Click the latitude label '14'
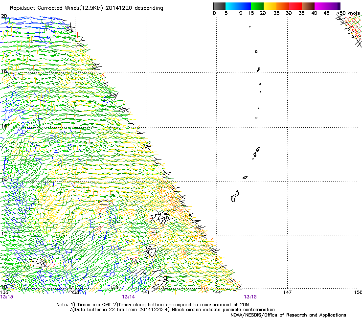Image resolution: width=362 pixels, height=318 pixels. [4, 180]
